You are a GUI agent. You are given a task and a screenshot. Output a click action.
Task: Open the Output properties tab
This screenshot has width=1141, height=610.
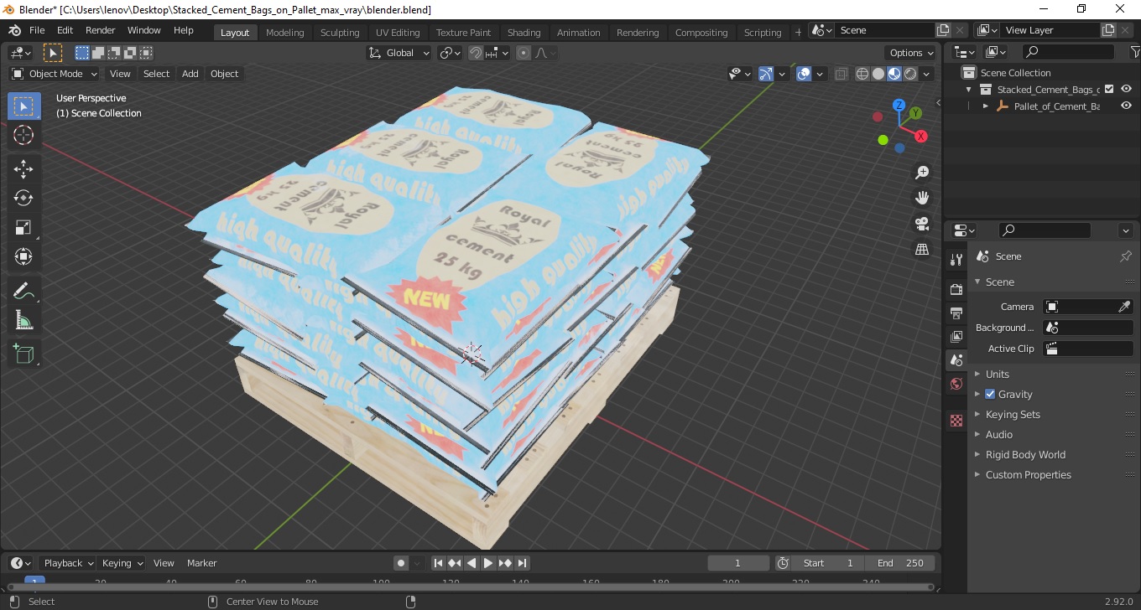pos(956,313)
